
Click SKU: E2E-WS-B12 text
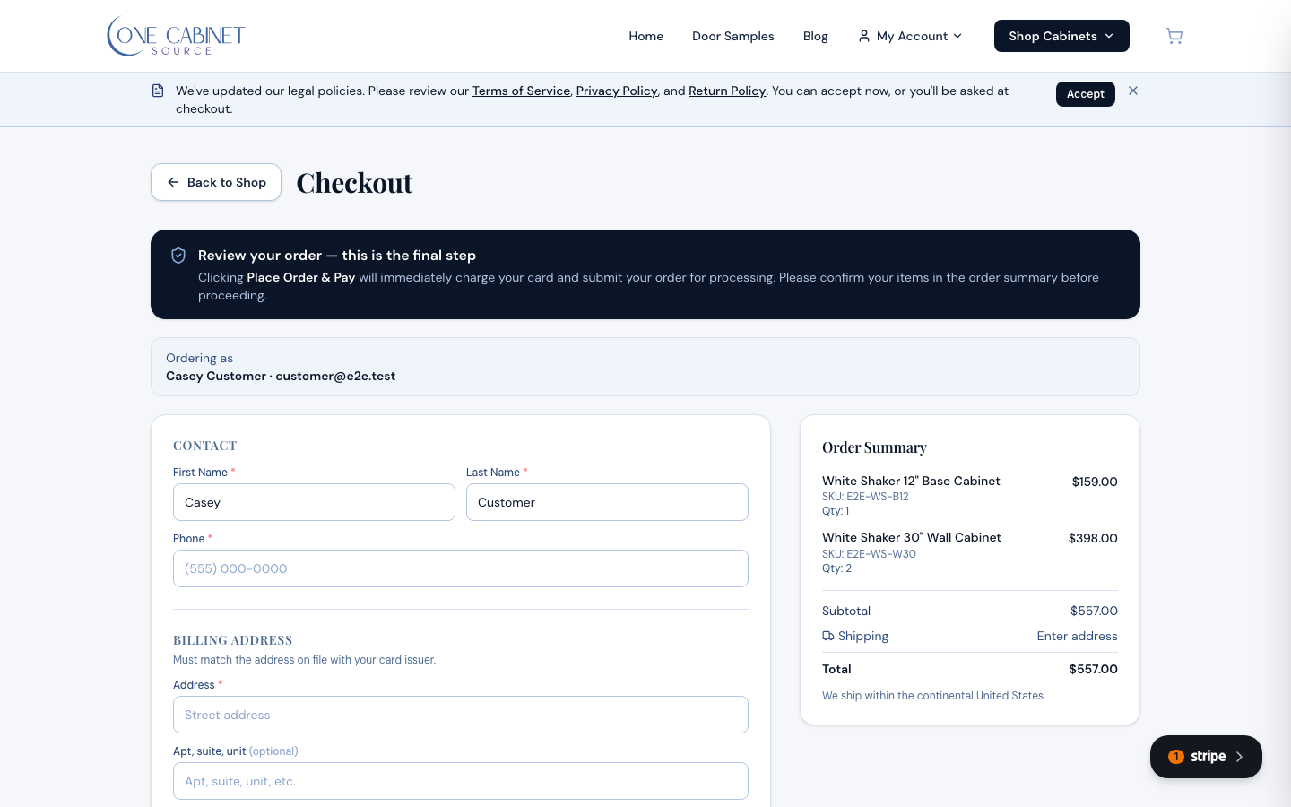[x=865, y=497]
